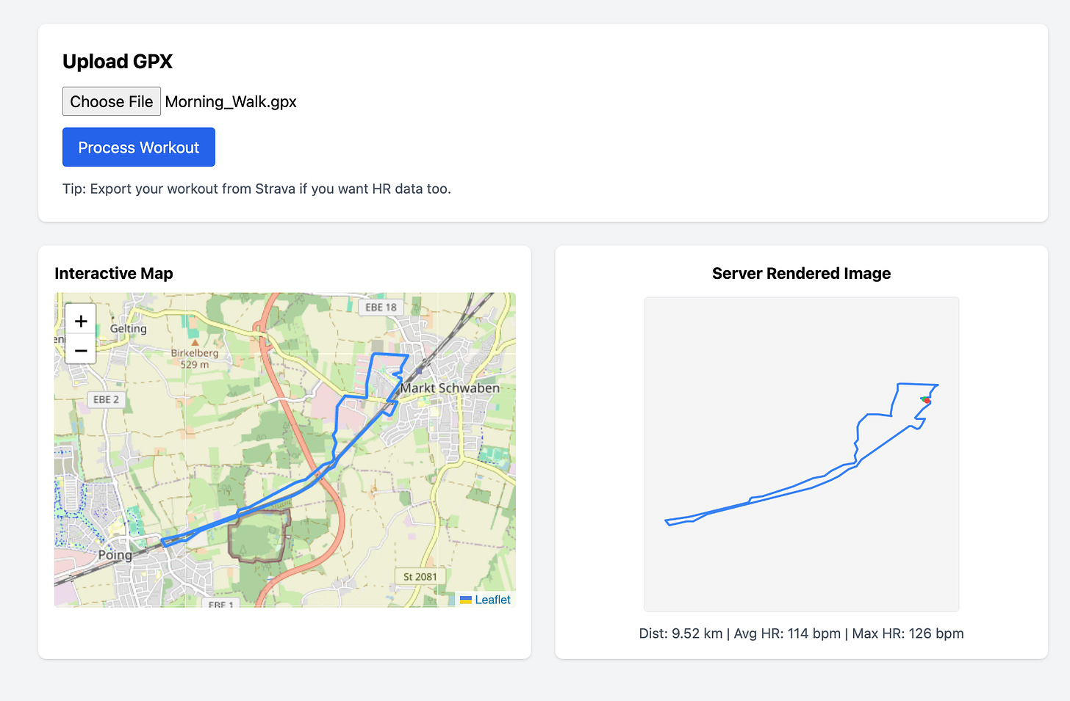Click the Poing town label on the map
1070x701 pixels.
115,554
